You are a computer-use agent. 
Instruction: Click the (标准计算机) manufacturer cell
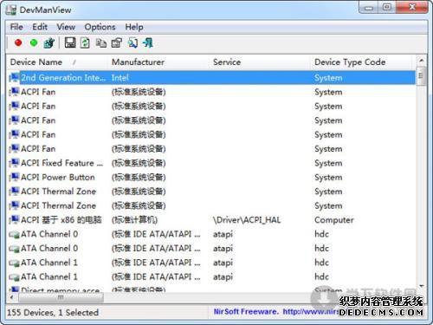[134, 220]
